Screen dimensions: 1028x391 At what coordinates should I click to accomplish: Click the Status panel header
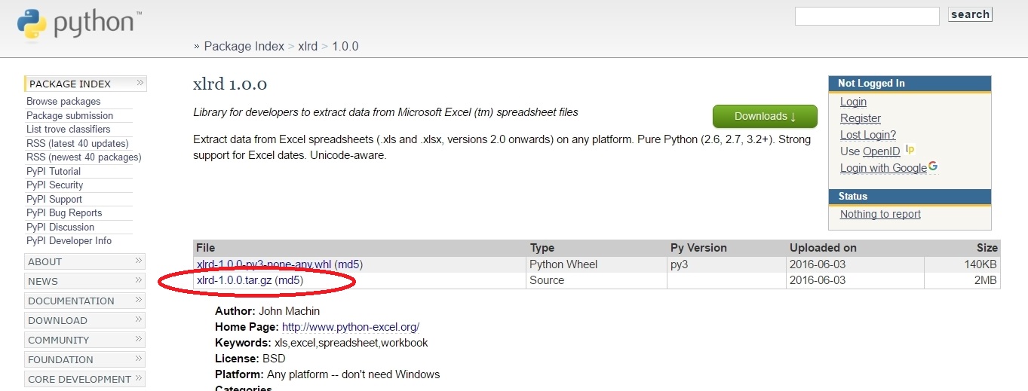coord(910,197)
